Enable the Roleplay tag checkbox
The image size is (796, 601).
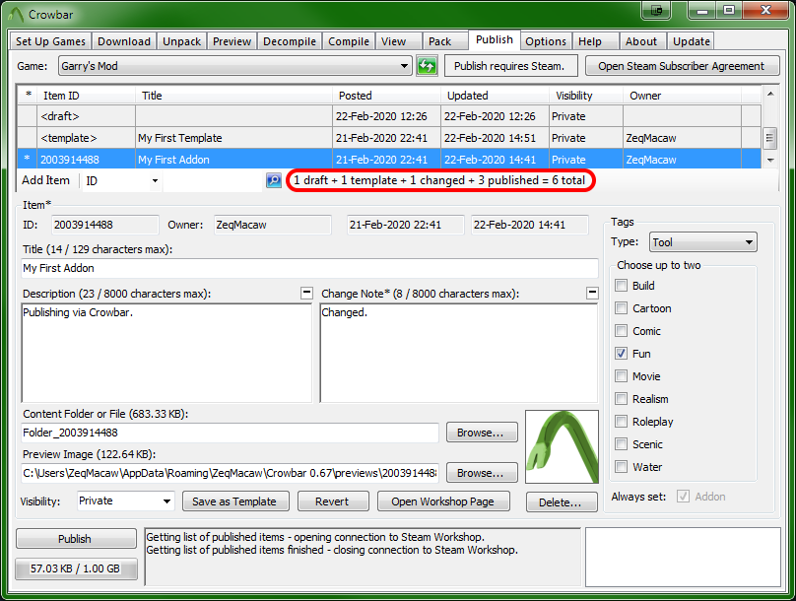coord(621,422)
